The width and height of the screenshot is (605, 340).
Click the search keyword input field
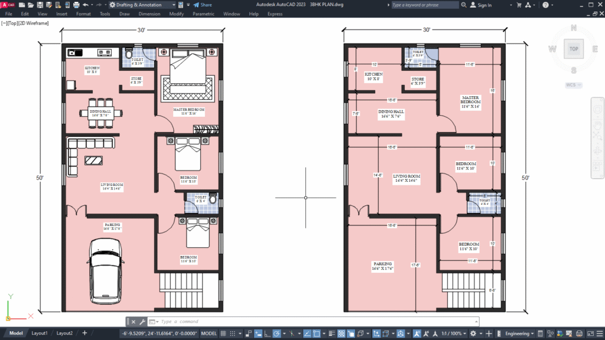tap(424, 5)
